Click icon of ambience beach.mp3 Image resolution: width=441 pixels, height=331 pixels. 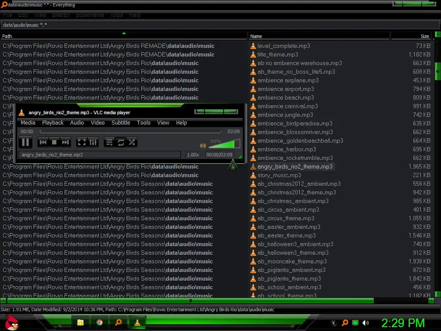coord(253,98)
